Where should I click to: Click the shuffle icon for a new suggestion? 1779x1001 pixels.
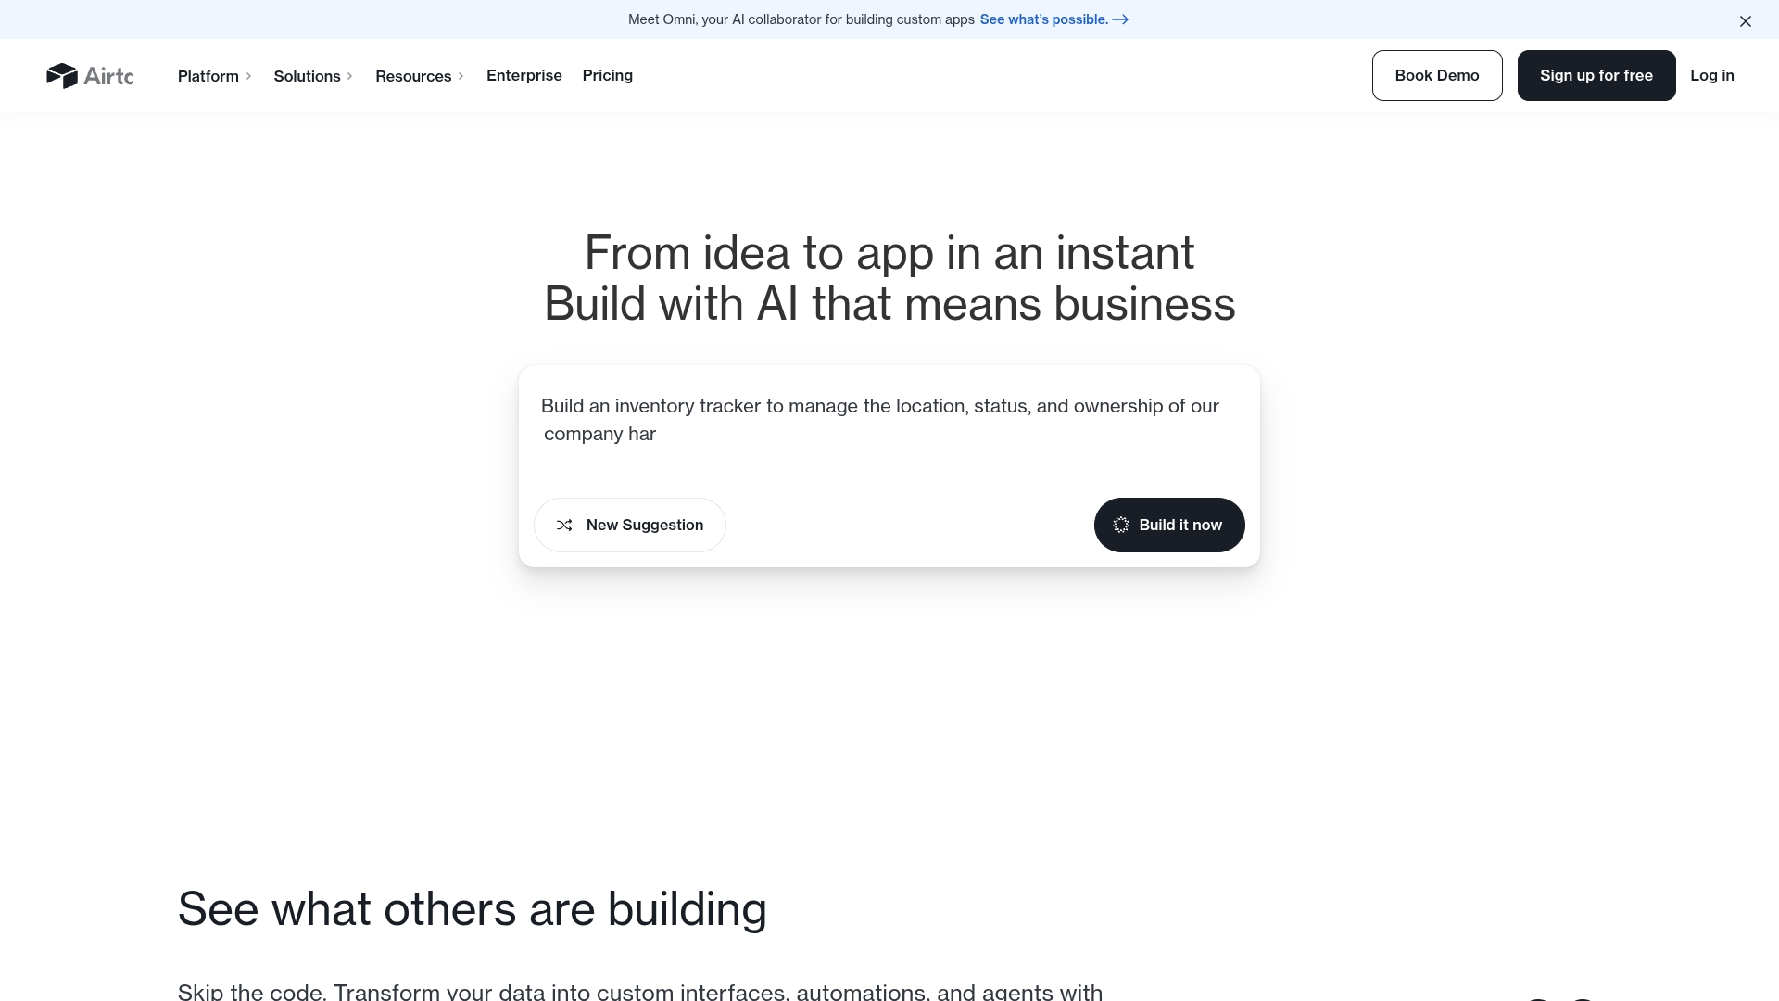point(564,526)
